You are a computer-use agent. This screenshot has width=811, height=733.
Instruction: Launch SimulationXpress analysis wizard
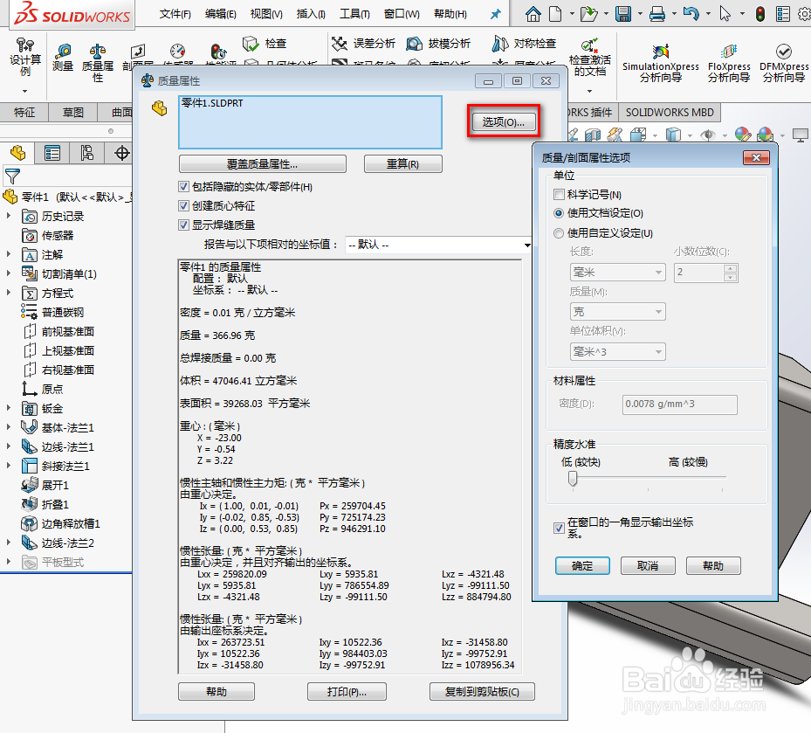click(661, 63)
